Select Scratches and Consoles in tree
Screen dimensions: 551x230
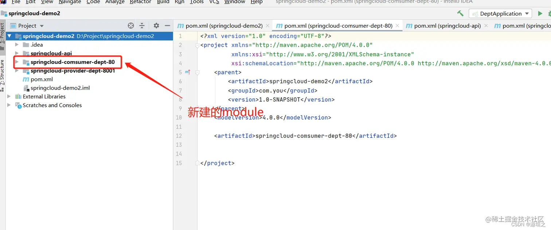[x=52, y=105]
